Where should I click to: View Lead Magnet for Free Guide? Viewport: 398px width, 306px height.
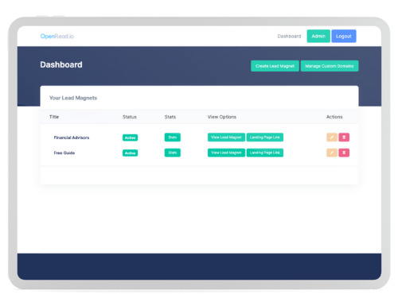click(x=226, y=153)
